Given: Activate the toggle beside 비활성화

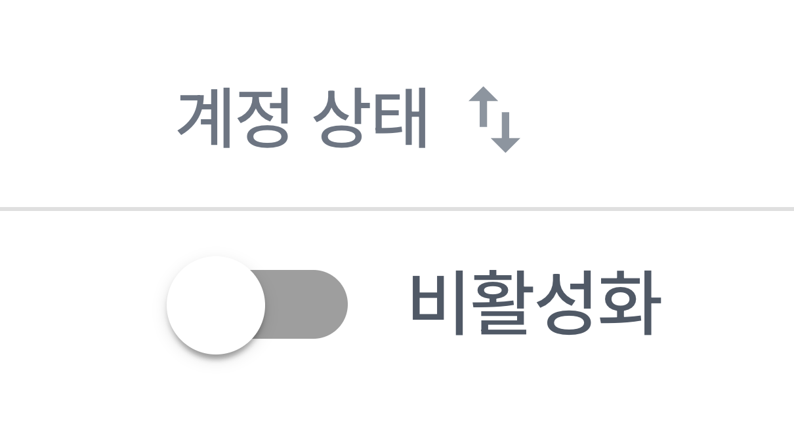Looking at the screenshot, I should (257, 305).
